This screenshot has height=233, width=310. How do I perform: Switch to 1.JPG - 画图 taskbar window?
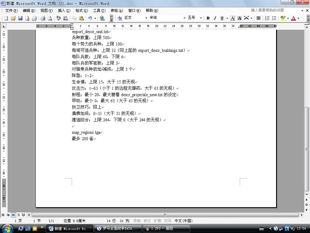click(166, 228)
